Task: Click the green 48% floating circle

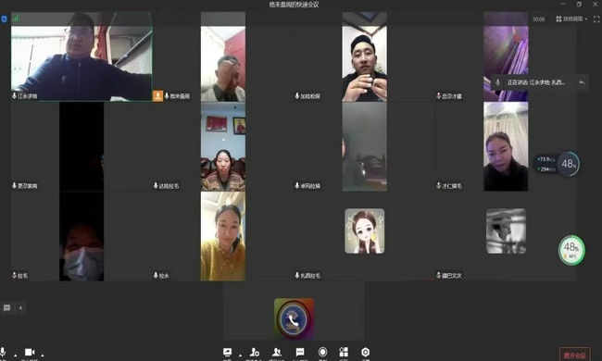Action: pos(571,250)
